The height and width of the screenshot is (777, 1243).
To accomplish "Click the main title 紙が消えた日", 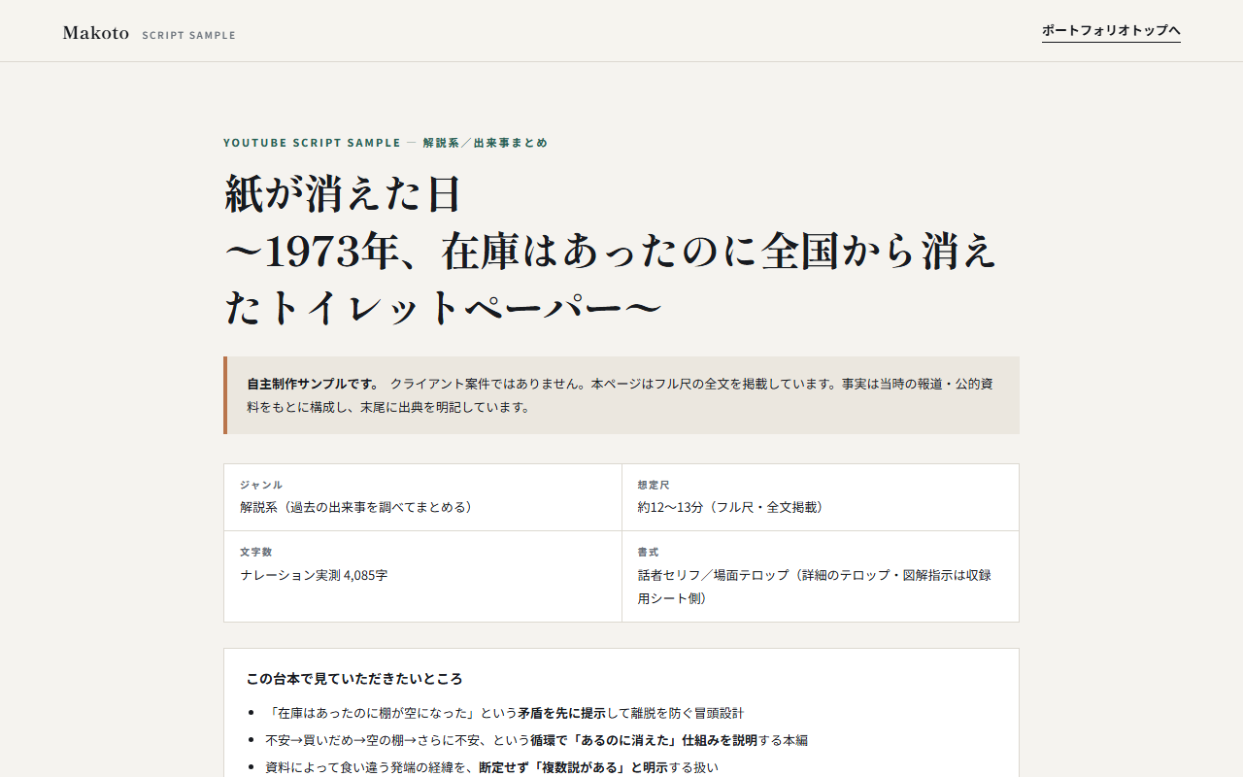I will click(x=343, y=194).
